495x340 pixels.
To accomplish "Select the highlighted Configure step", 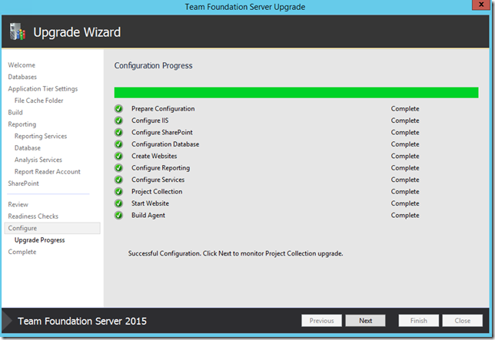I will 52,228.
